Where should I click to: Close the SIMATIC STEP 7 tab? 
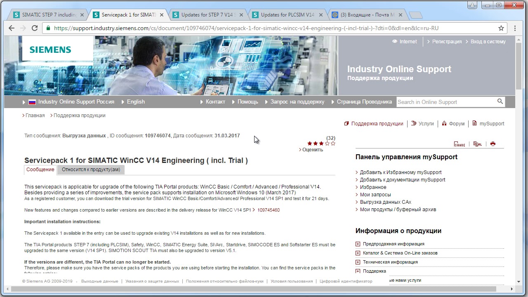(82, 15)
